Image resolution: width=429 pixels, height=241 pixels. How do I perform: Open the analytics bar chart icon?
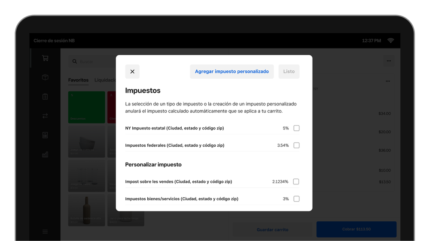(45, 154)
